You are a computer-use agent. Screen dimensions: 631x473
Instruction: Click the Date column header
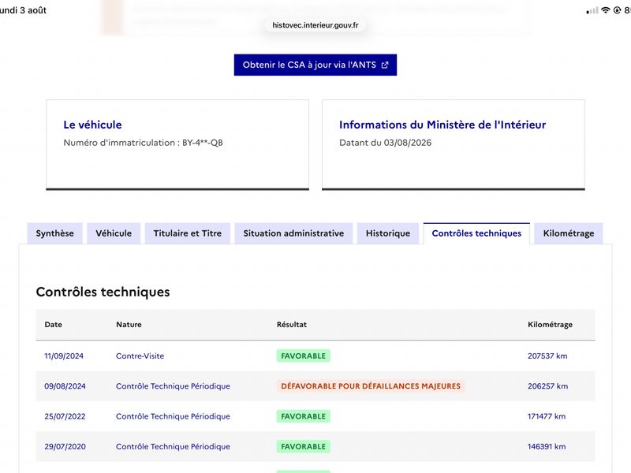tap(53, 325)
